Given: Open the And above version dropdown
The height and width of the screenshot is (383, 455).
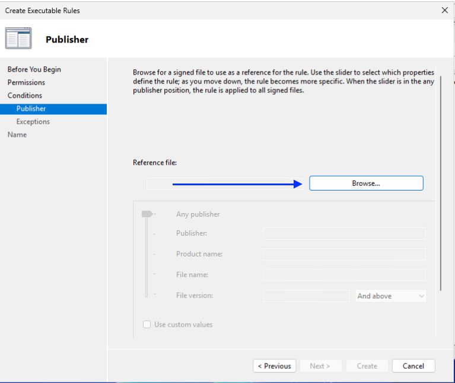Looking at the screenshot, I should (391, 296).
